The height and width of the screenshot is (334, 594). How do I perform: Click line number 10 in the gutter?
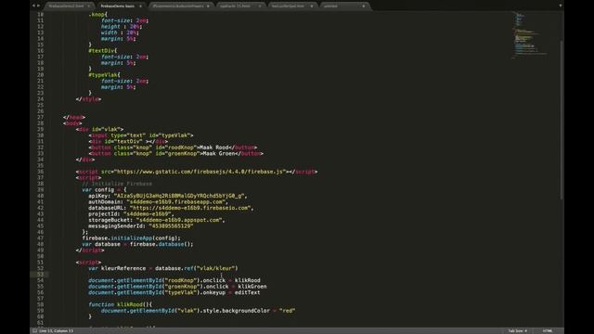pyautogui.click(x=40, y=15)
